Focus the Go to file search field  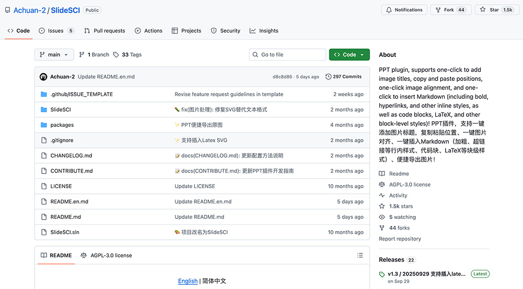point(288,54)
